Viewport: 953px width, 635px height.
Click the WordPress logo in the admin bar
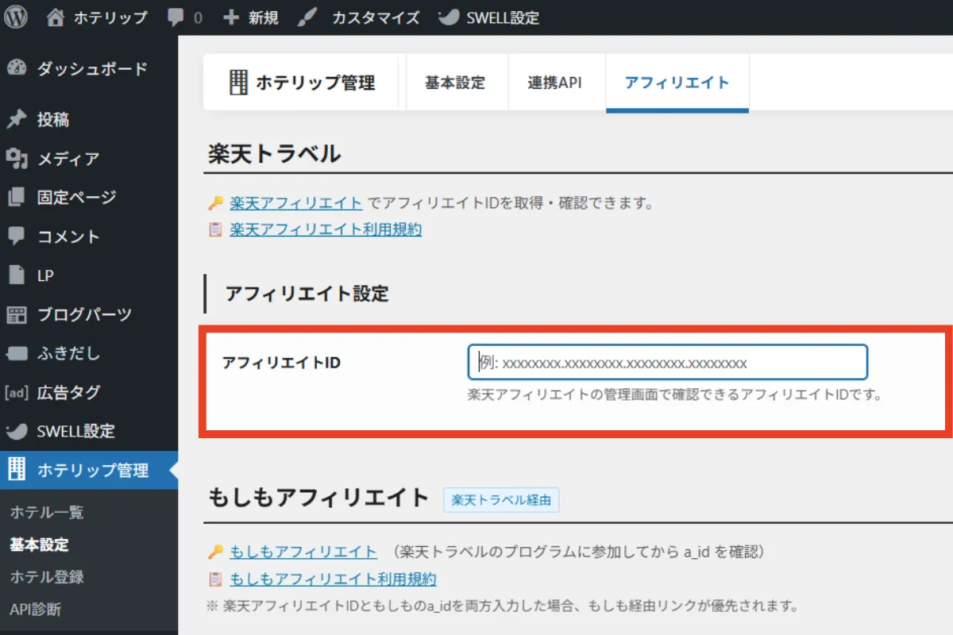16,17
